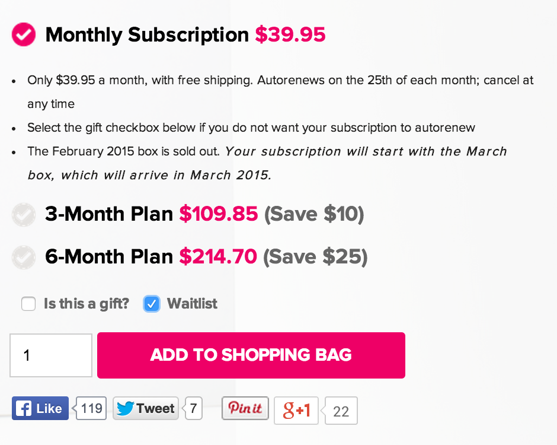Uncheck the Waitlist checkbox

[152, 304]
